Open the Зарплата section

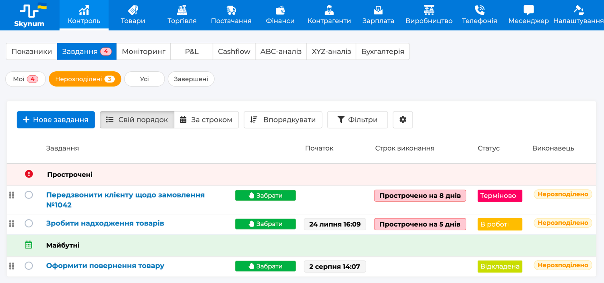pos(378,15)
